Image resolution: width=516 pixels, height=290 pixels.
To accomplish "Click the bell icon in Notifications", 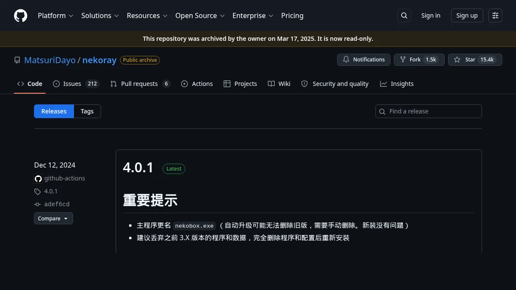I will (346, 60).
